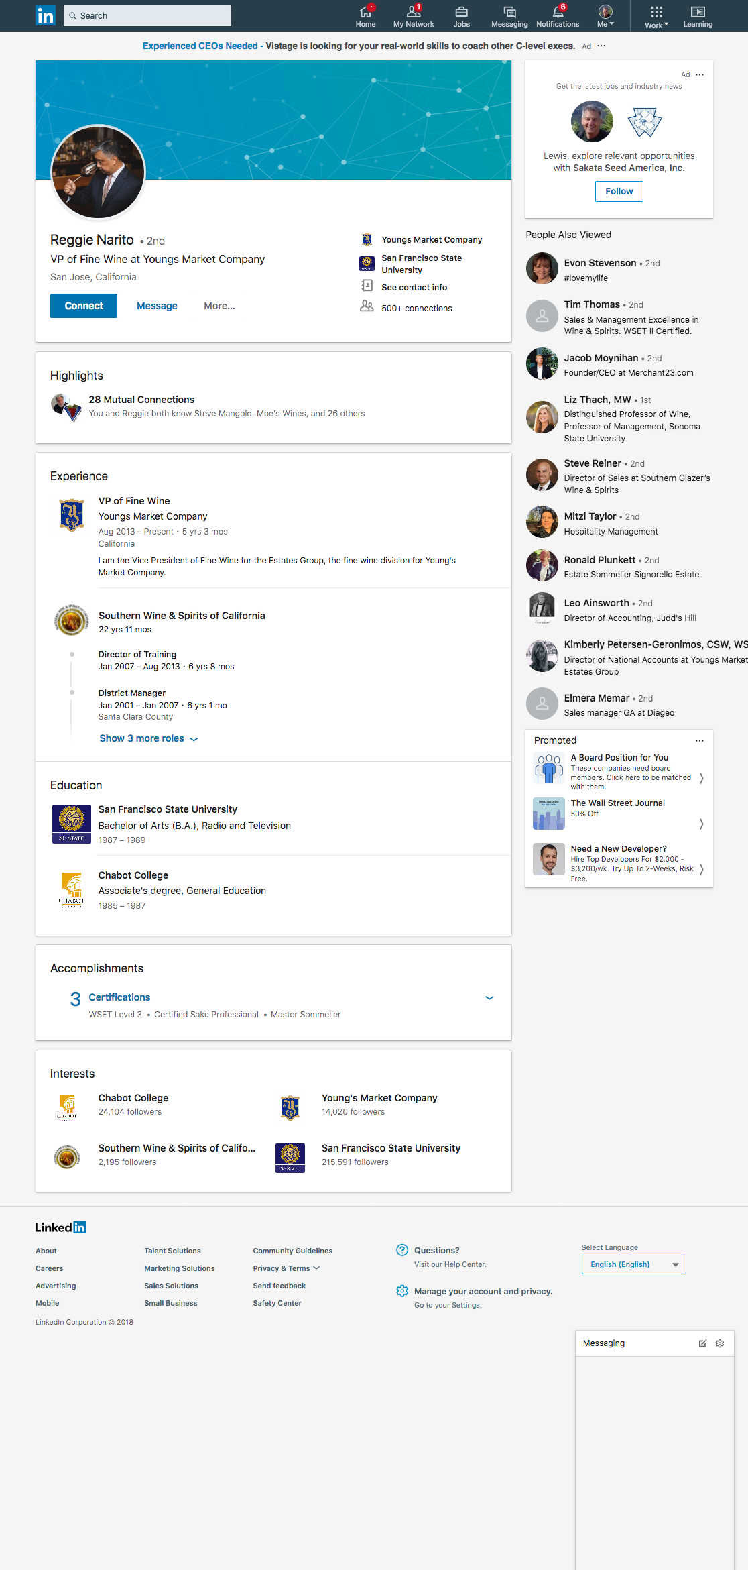
Task: Open the 28 Mutual Connections highlight
Action: 141,400
